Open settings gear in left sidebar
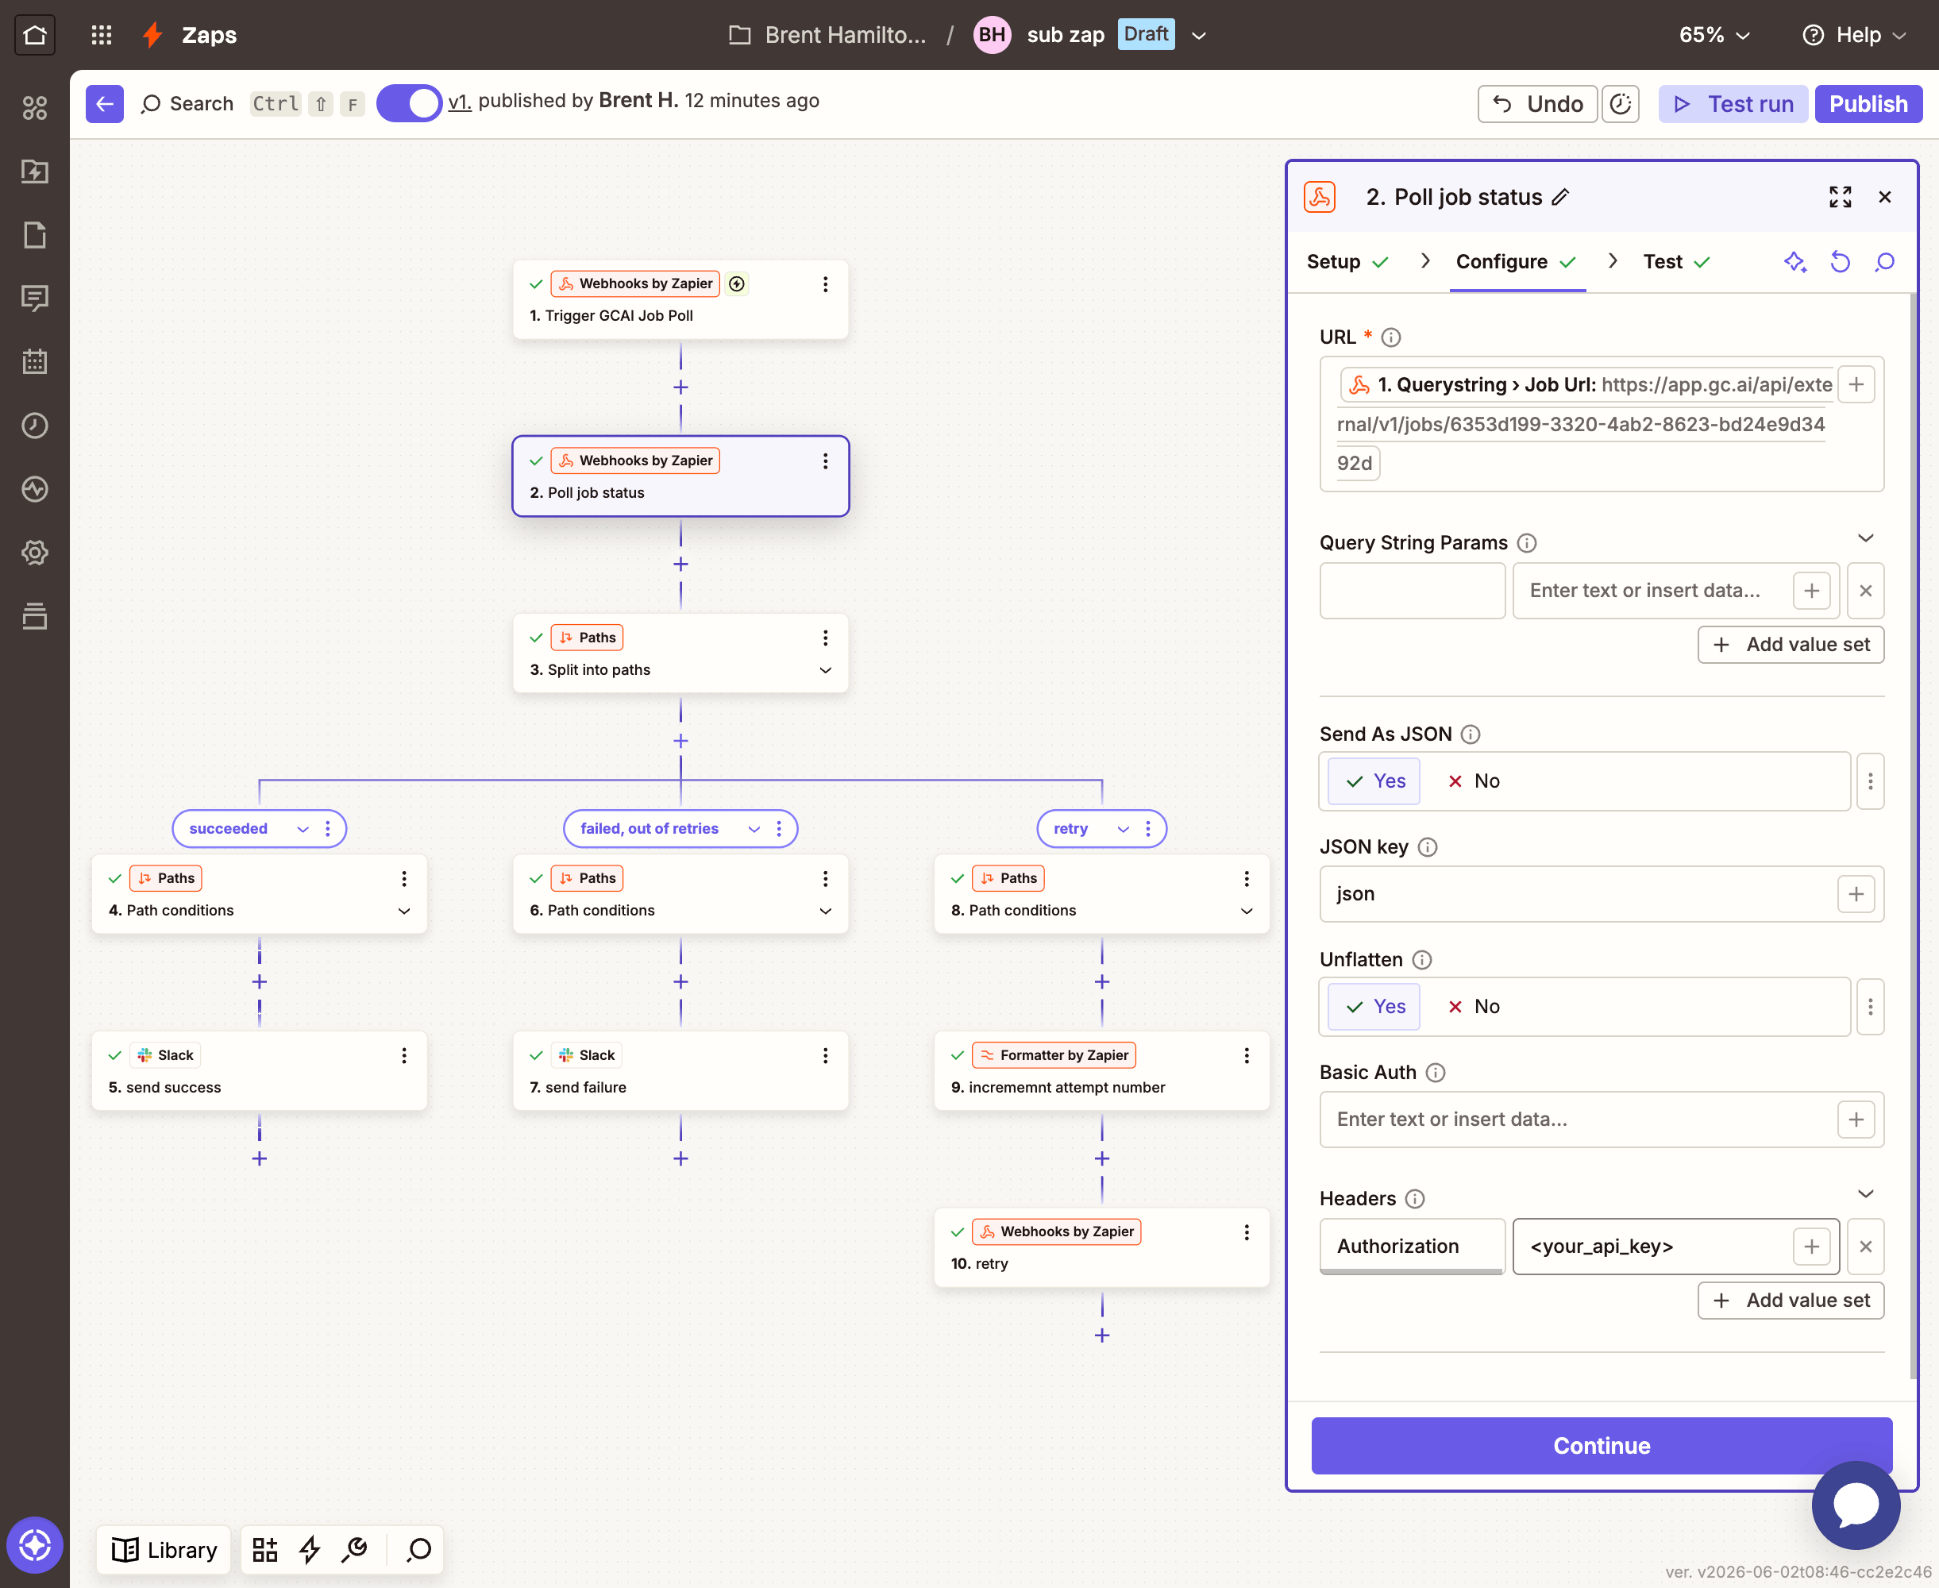The image size is (1939, 1588). [35, 553]
